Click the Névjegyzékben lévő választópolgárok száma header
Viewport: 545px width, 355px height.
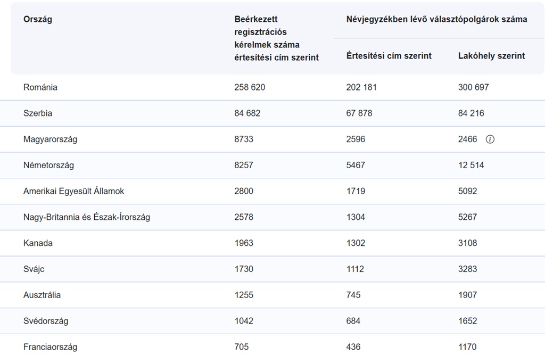click(x=436, y=19)
